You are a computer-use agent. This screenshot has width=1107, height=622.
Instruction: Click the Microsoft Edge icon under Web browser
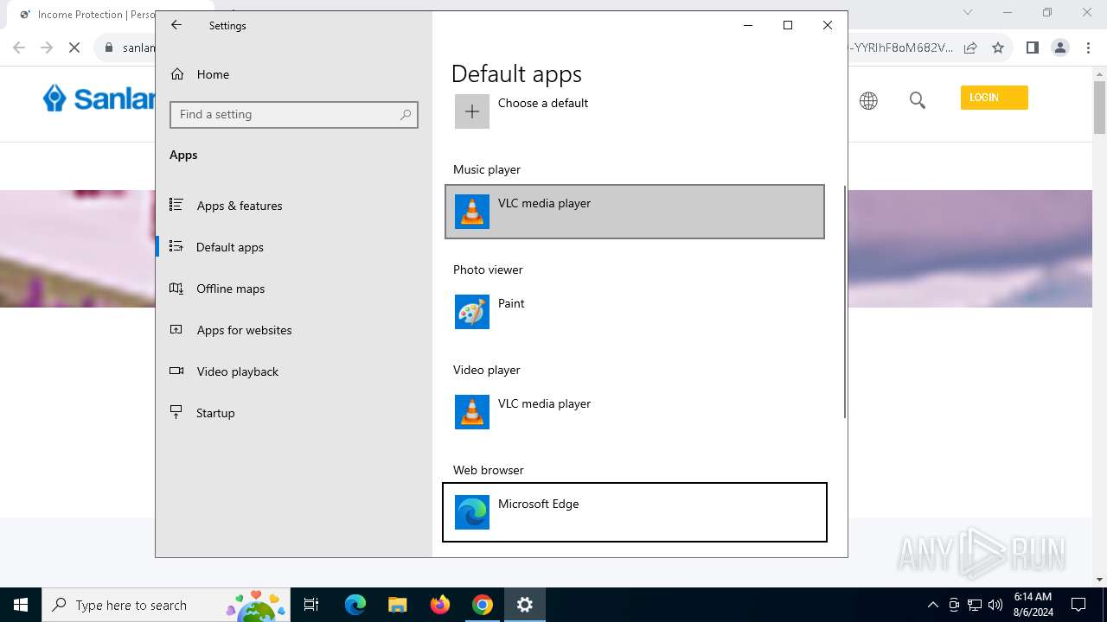coord(472,512)
